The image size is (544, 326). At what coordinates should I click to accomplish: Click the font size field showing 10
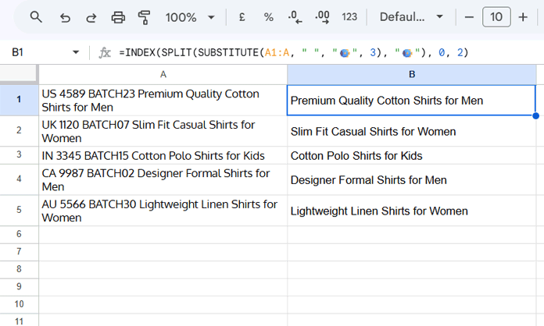496,16
